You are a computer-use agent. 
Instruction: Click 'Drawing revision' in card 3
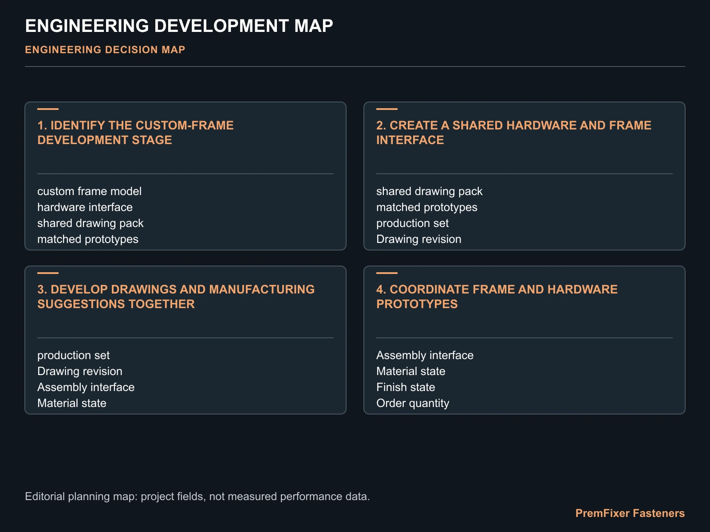point(80,371)
